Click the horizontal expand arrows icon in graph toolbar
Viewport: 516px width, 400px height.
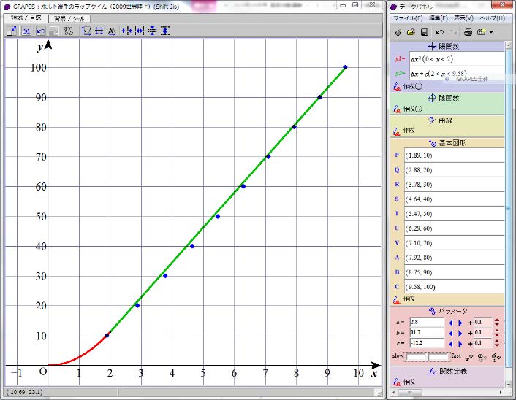(x=139, y=31)
